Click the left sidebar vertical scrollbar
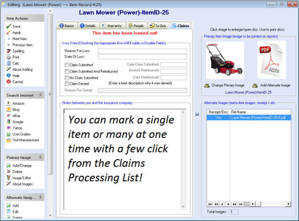Screen dimensions: 299x221 pos(50,94)
